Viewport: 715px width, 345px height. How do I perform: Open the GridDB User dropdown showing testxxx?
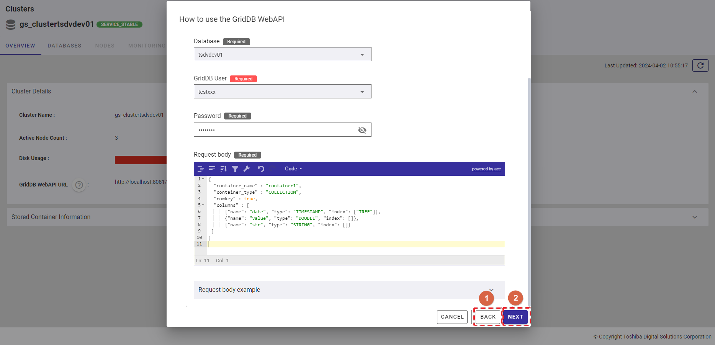coord(282,92)
